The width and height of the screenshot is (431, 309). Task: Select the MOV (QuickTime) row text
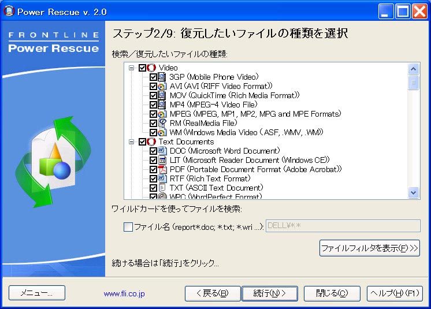coord(235,95)
